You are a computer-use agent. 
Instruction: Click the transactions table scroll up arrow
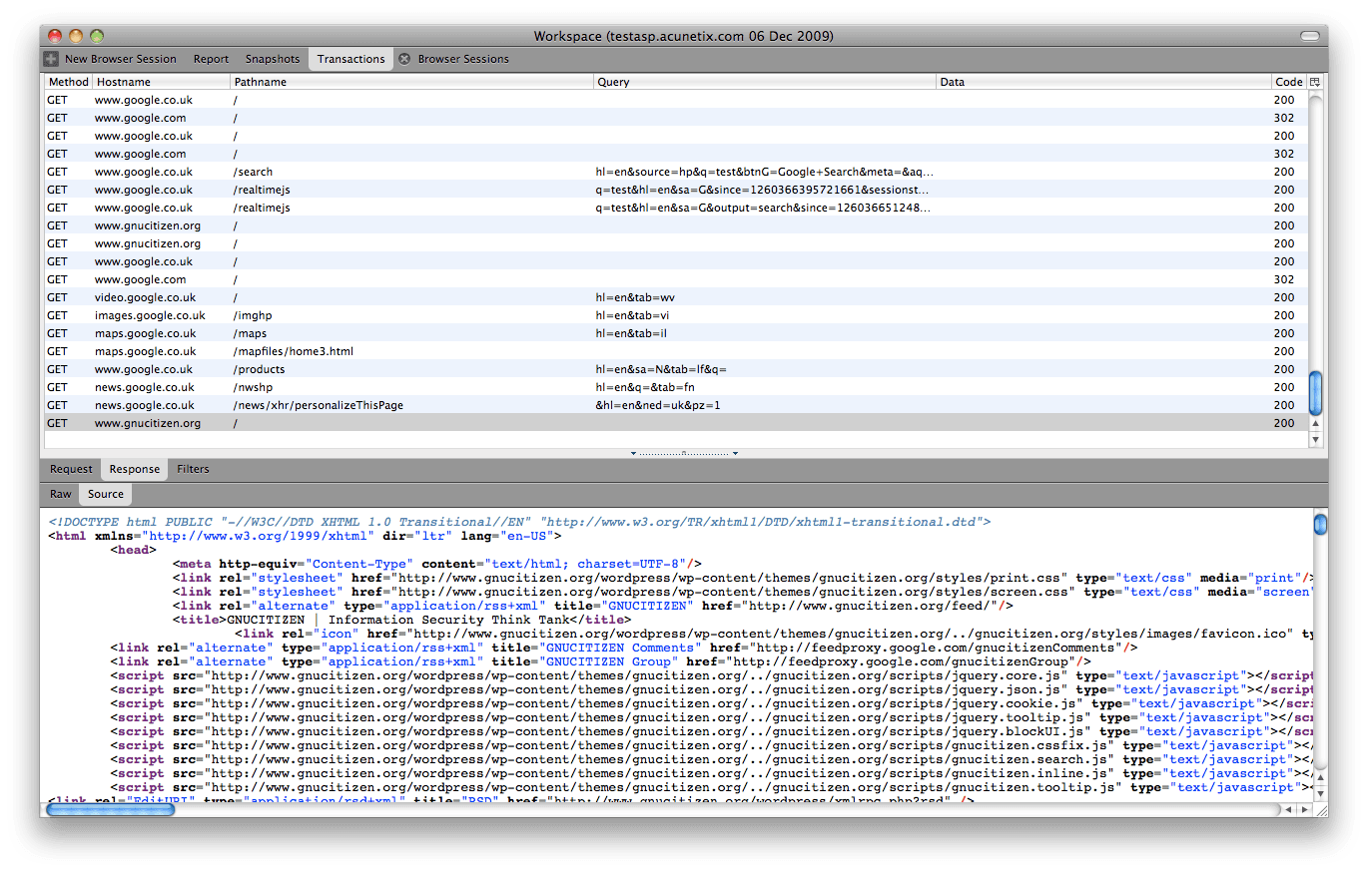point(1315,424)
